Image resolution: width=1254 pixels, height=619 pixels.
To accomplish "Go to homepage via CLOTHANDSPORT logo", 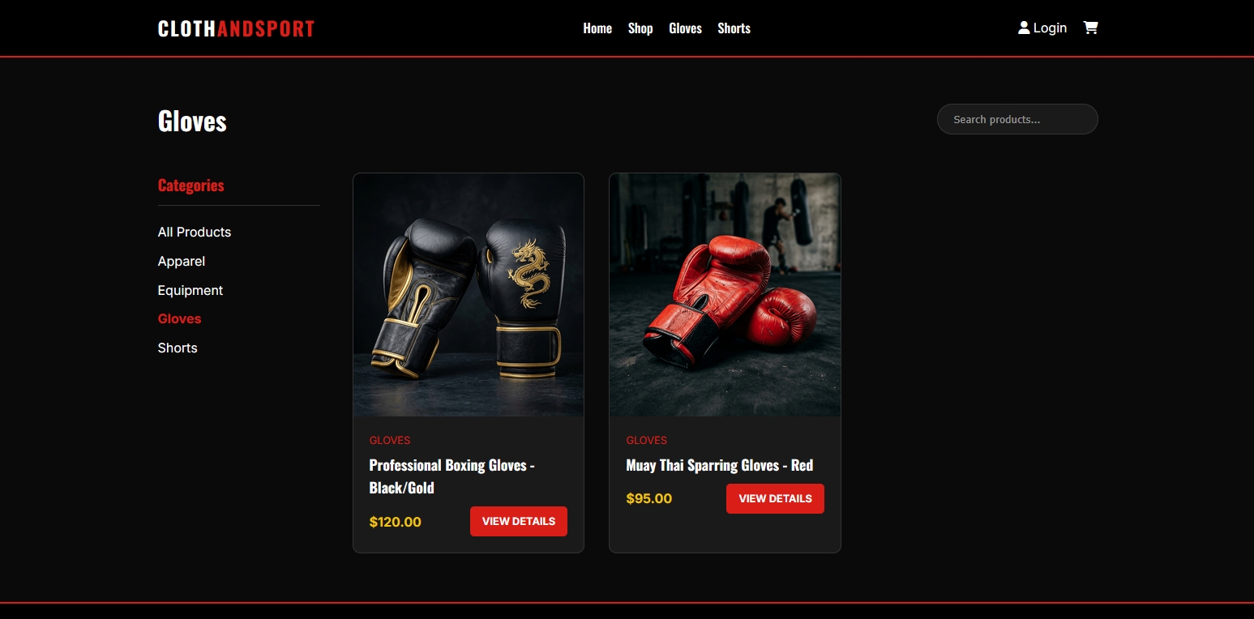I will [236, 28].
